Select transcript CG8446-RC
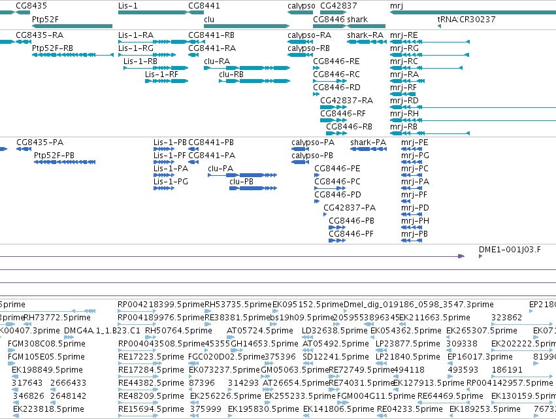556x419 pixels. tap(330, 81)
